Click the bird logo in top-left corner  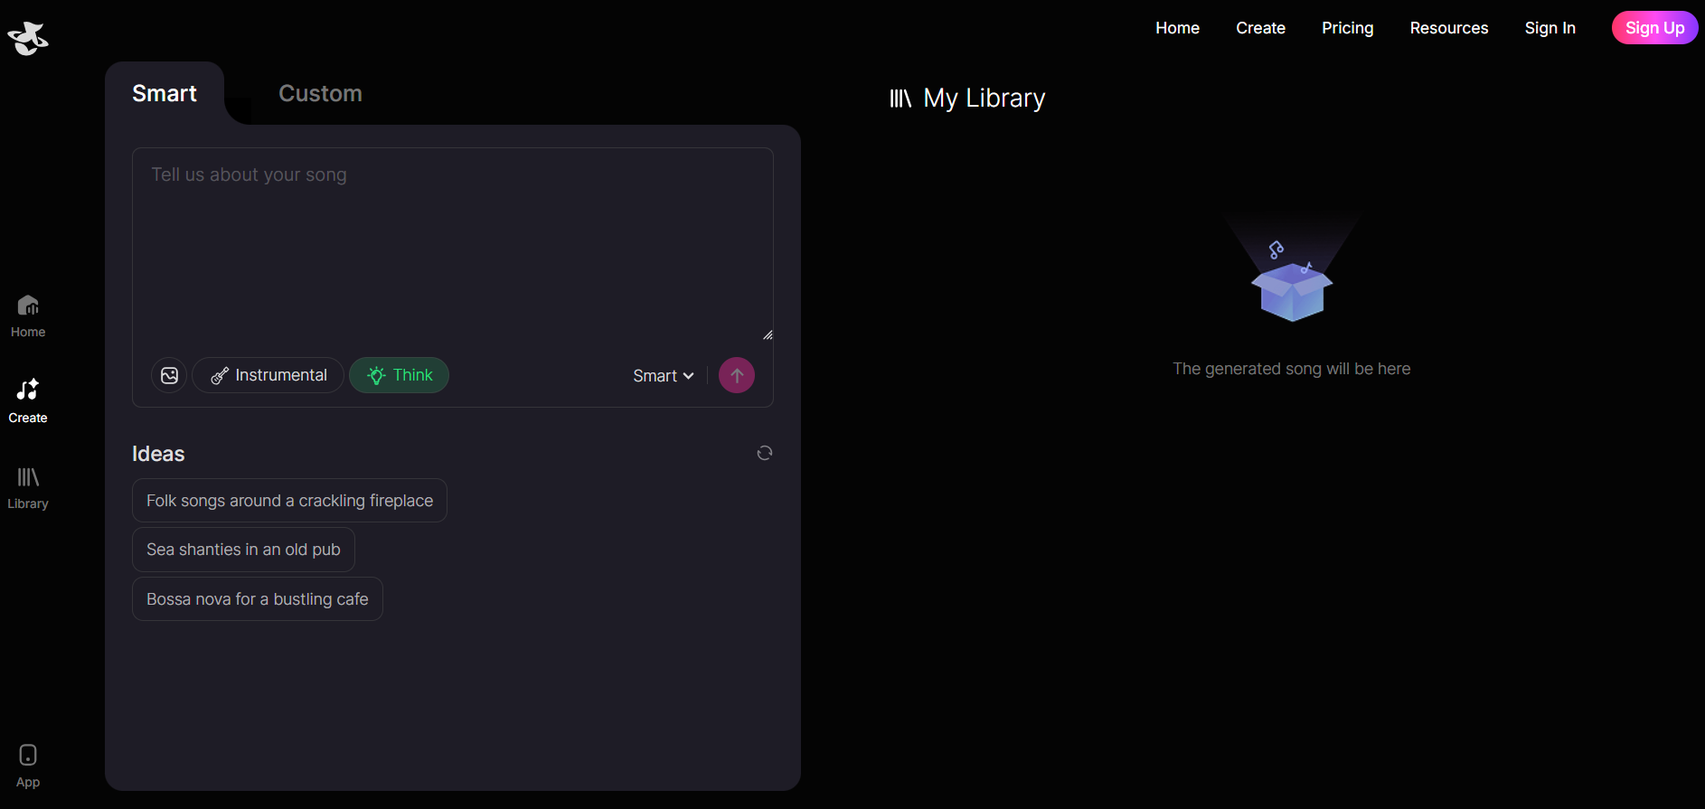[28, 38]
